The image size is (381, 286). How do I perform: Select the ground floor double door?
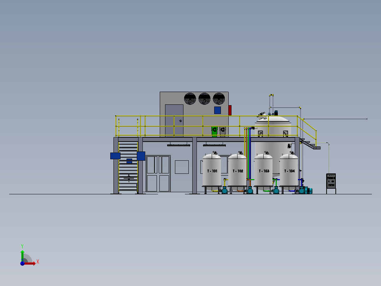click(158, 174)
